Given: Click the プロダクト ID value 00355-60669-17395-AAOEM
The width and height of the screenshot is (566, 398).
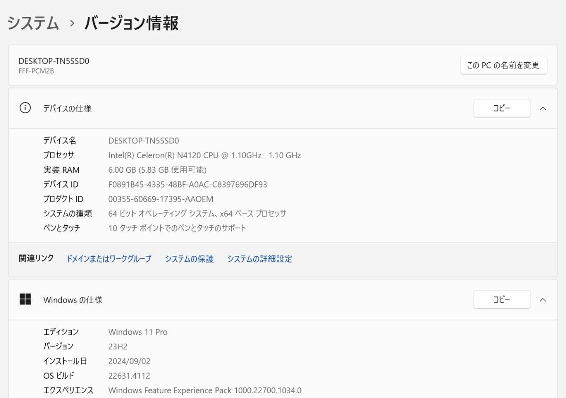Looking at the screenshot, I should tap(161, 199).
